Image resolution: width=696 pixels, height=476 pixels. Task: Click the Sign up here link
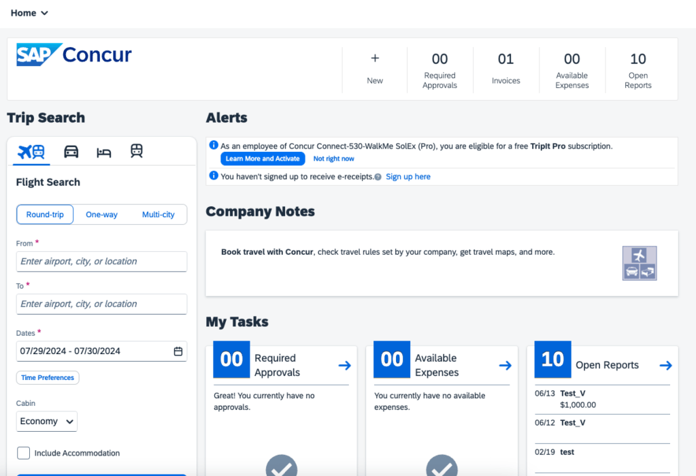408,176
